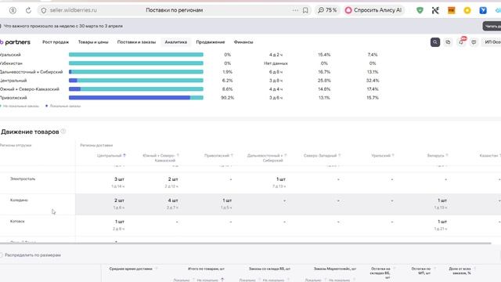The image size is (501, 282).
Task: Sort by Дальневосточный + Сибирский column
Action: tap(267, 157)
